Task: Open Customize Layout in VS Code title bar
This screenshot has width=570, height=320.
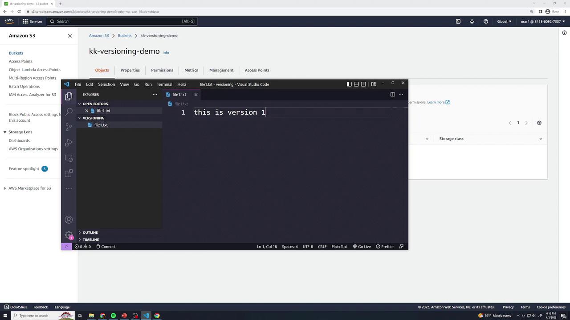Action: 373,84
